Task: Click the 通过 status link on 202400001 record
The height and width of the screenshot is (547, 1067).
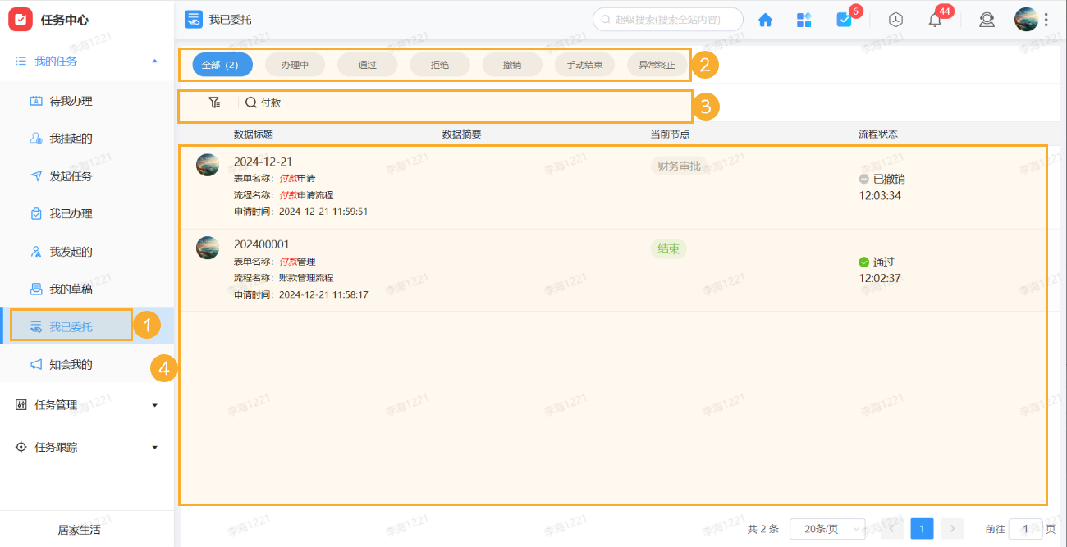Action: [x=883, y=260]
